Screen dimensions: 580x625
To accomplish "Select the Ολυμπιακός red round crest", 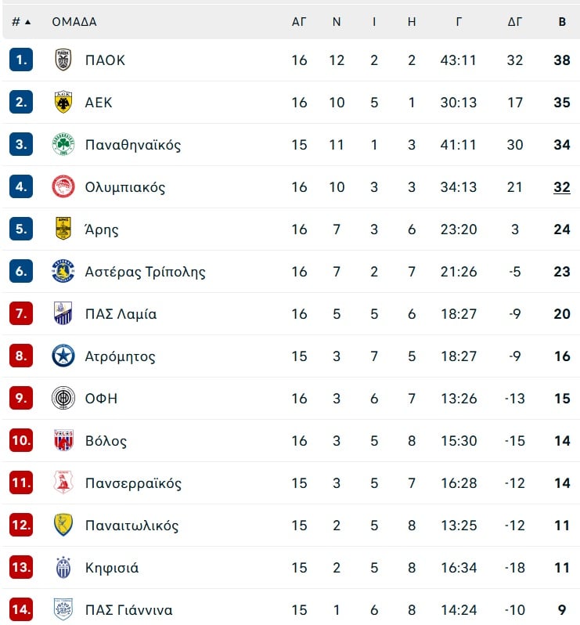I will tap(63, 186).
